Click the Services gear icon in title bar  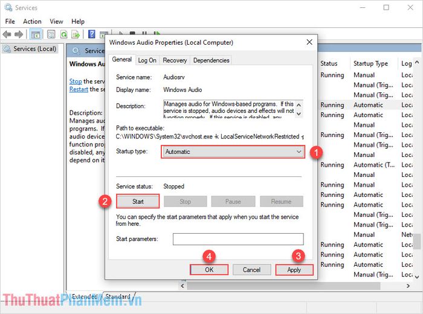click(x=8, y=7)
